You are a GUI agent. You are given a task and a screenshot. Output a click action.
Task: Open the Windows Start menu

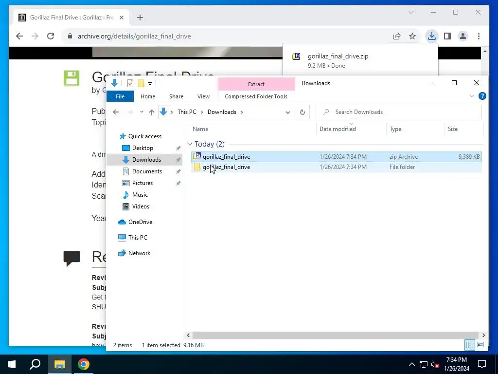(x=12, y=364)
